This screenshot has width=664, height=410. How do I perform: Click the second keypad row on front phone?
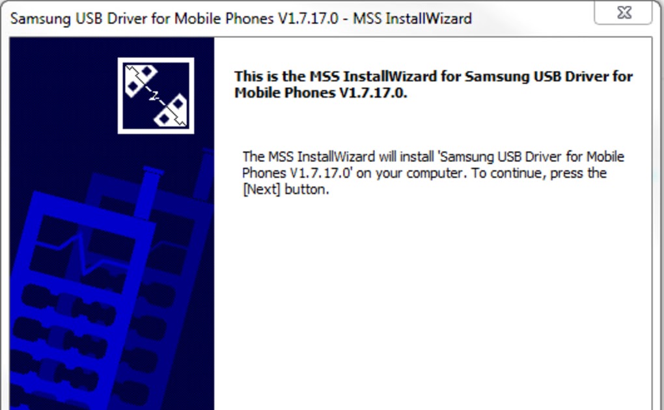tap(59, 337)
